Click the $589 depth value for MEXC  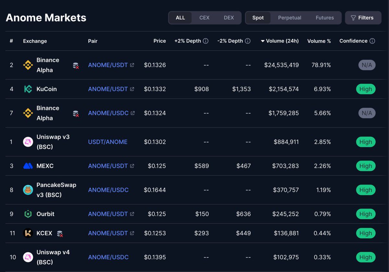tap(202, 166)
